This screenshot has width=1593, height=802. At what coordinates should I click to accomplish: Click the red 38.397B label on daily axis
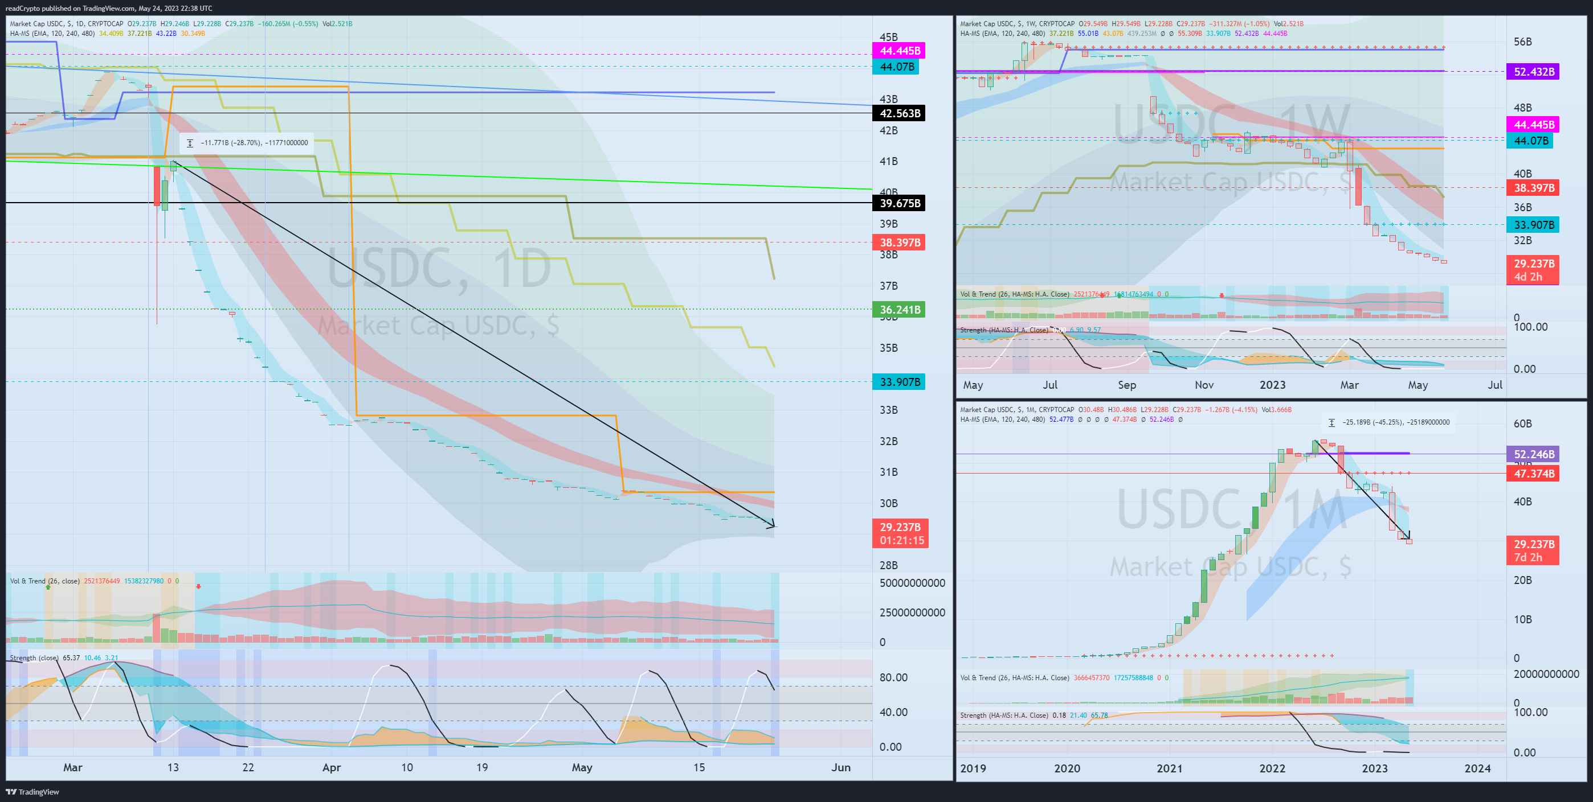(x=898, y=242)
